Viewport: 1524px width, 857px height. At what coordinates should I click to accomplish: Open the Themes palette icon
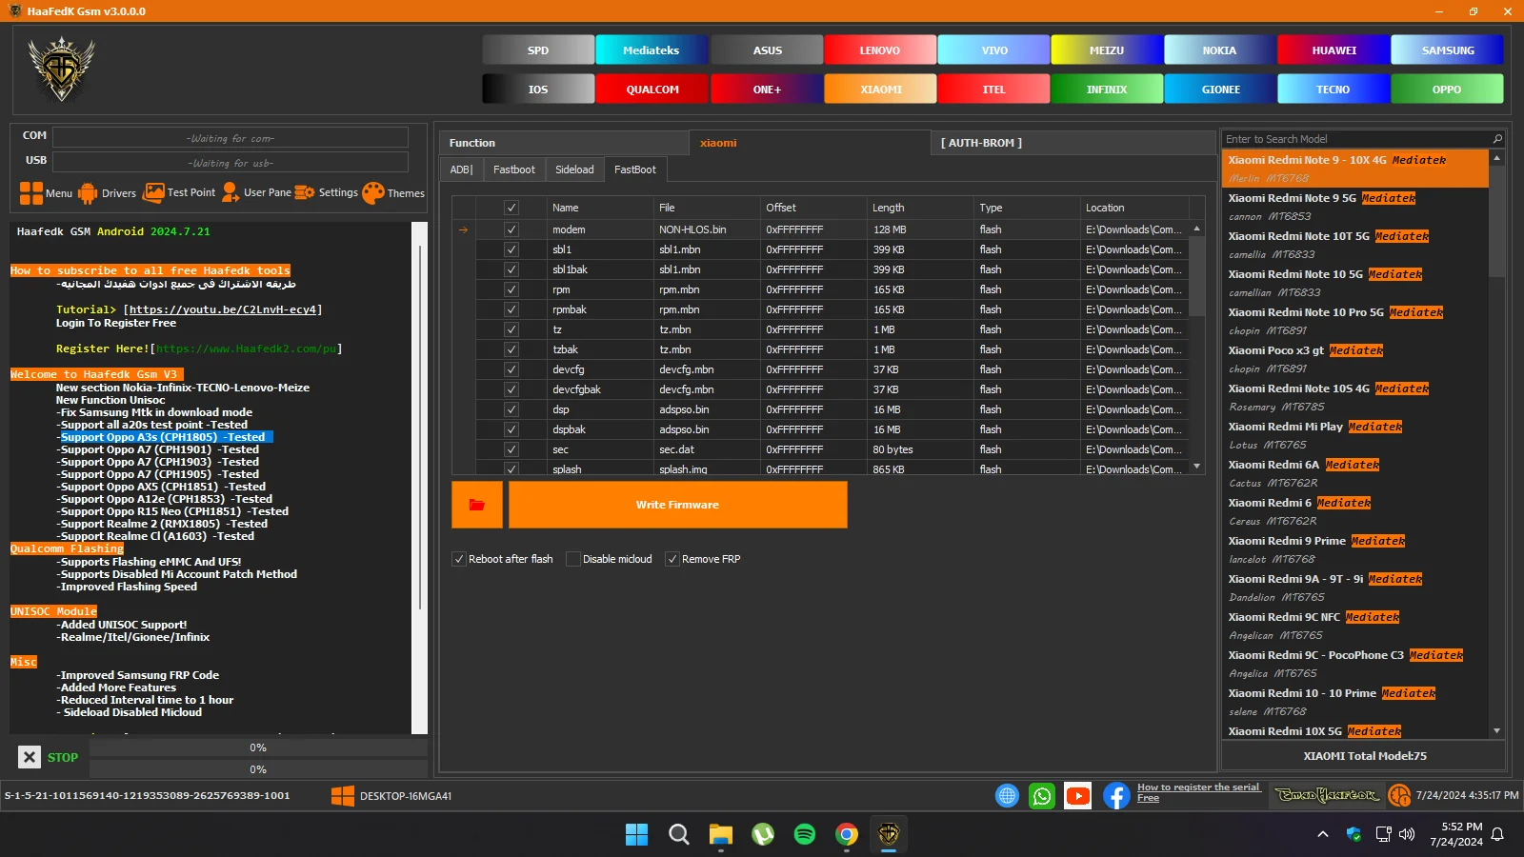tap(373, 192)
